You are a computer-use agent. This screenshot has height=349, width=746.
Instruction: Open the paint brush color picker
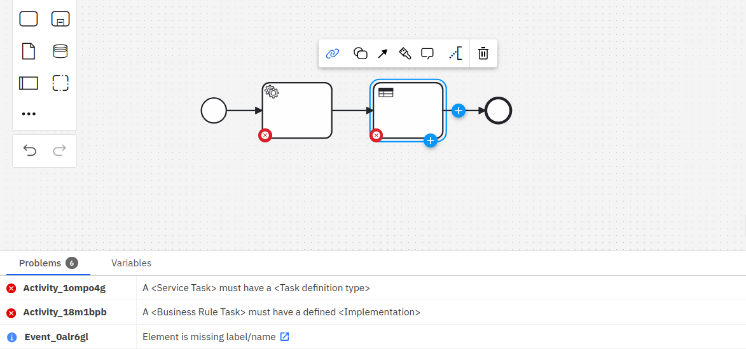pos(405,53)
